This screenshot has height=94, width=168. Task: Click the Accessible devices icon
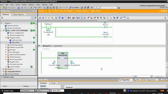(x=82, y=8)
